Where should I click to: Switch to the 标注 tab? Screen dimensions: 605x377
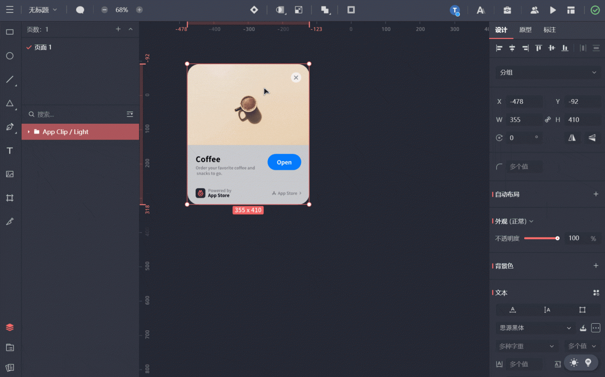[x=549, y=30]
